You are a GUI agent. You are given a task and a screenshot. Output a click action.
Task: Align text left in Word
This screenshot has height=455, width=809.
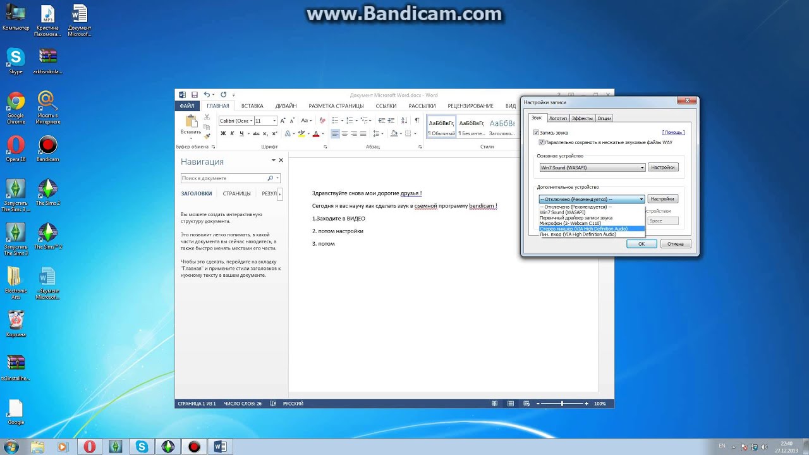pyautogui.click(x=335, y=134)
